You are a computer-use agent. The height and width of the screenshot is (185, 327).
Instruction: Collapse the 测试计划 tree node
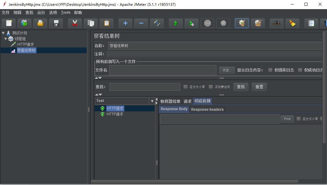click(3, 33)
